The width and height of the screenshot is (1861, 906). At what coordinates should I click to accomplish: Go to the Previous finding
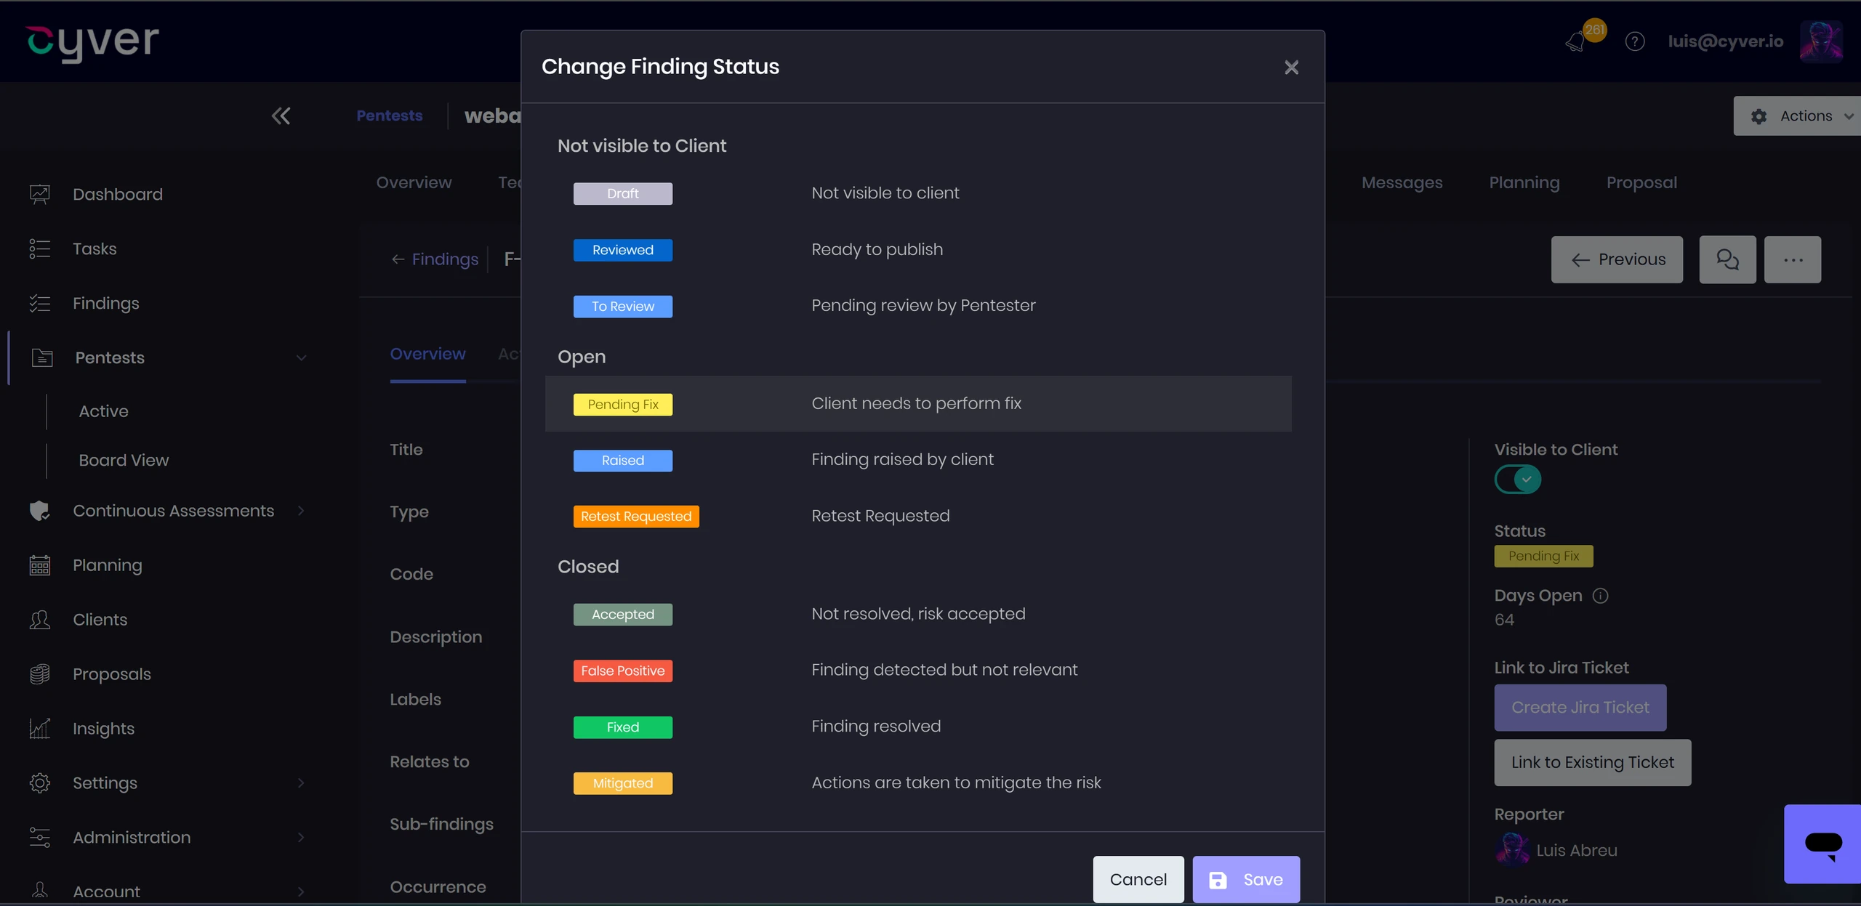click(x=1617, y=259)
